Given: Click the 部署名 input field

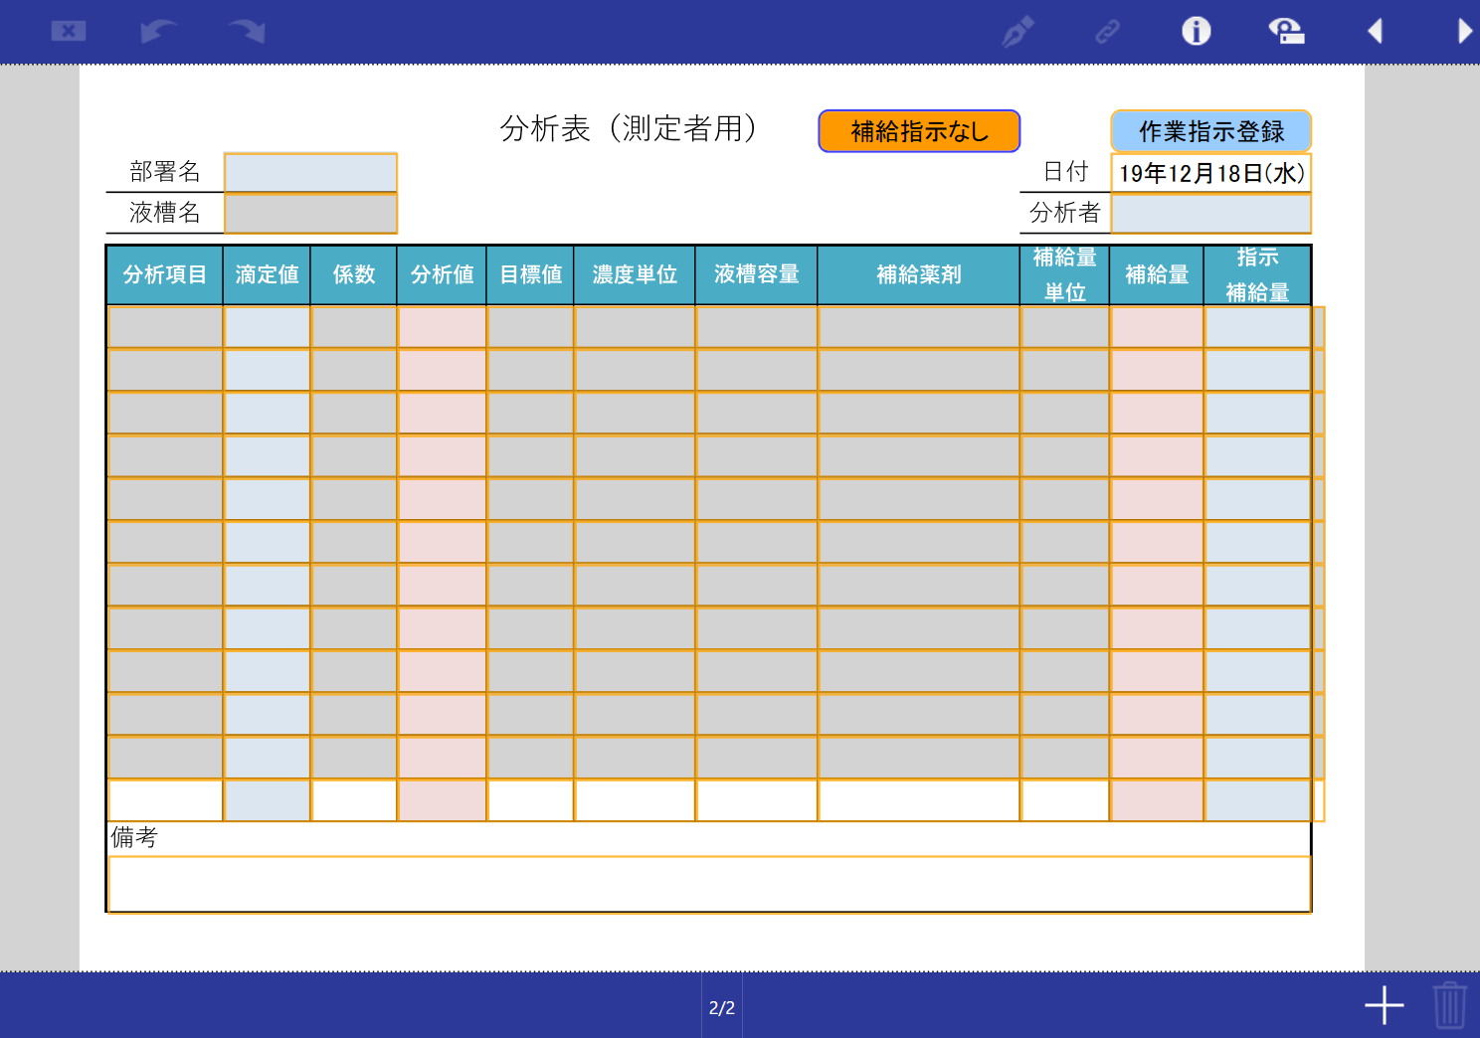Looking at the screenshot, I should click(x=310, y=172).
